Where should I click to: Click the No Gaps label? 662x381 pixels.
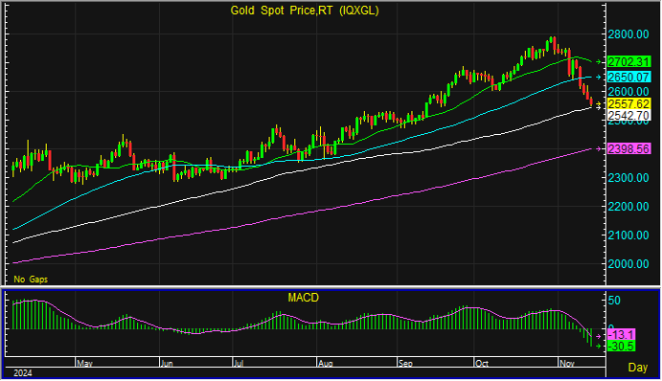31,280
